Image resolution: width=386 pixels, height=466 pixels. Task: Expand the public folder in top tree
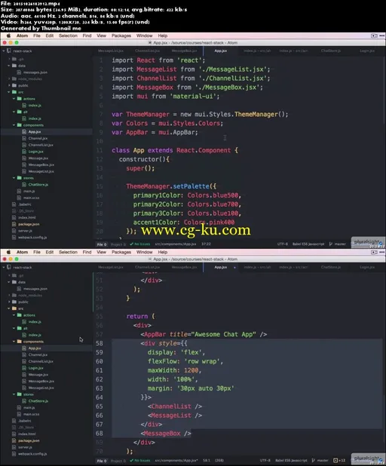[9, 85]
